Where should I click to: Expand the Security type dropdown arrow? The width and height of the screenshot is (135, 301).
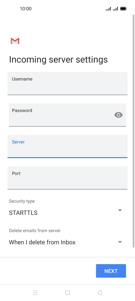click(120, 210)
